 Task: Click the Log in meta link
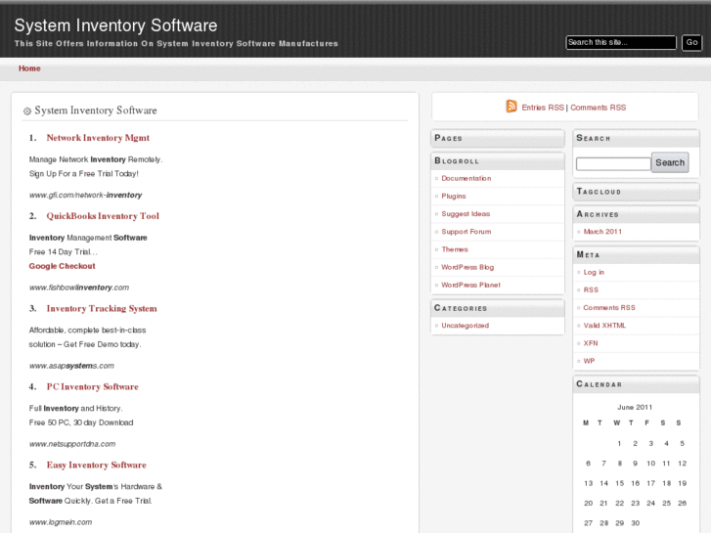[x=594, y=272]
